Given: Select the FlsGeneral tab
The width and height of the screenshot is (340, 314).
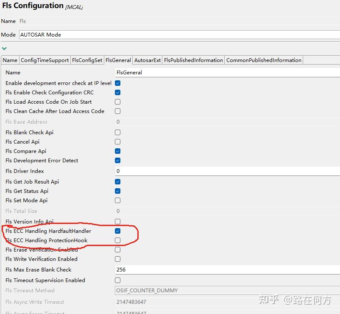Looking at the screenshot, I should (118, 60).
